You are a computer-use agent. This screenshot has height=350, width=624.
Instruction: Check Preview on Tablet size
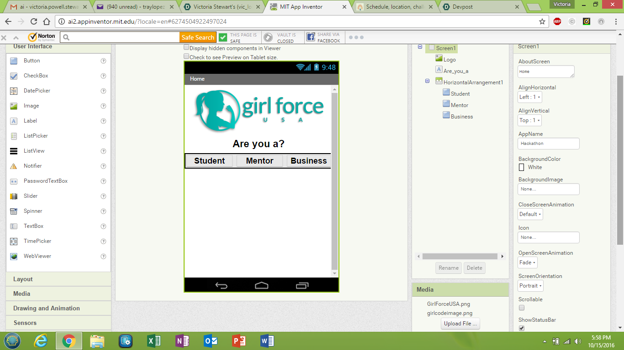coord(186,56)
